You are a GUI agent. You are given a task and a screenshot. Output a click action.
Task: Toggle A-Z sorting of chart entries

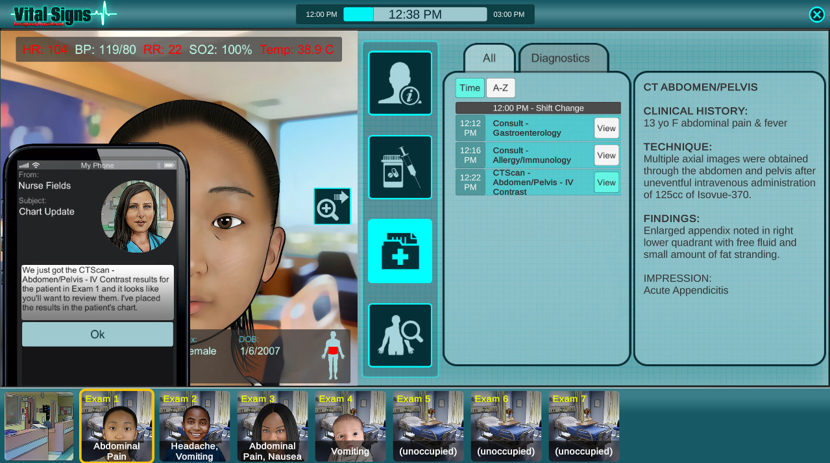point(500,88)
